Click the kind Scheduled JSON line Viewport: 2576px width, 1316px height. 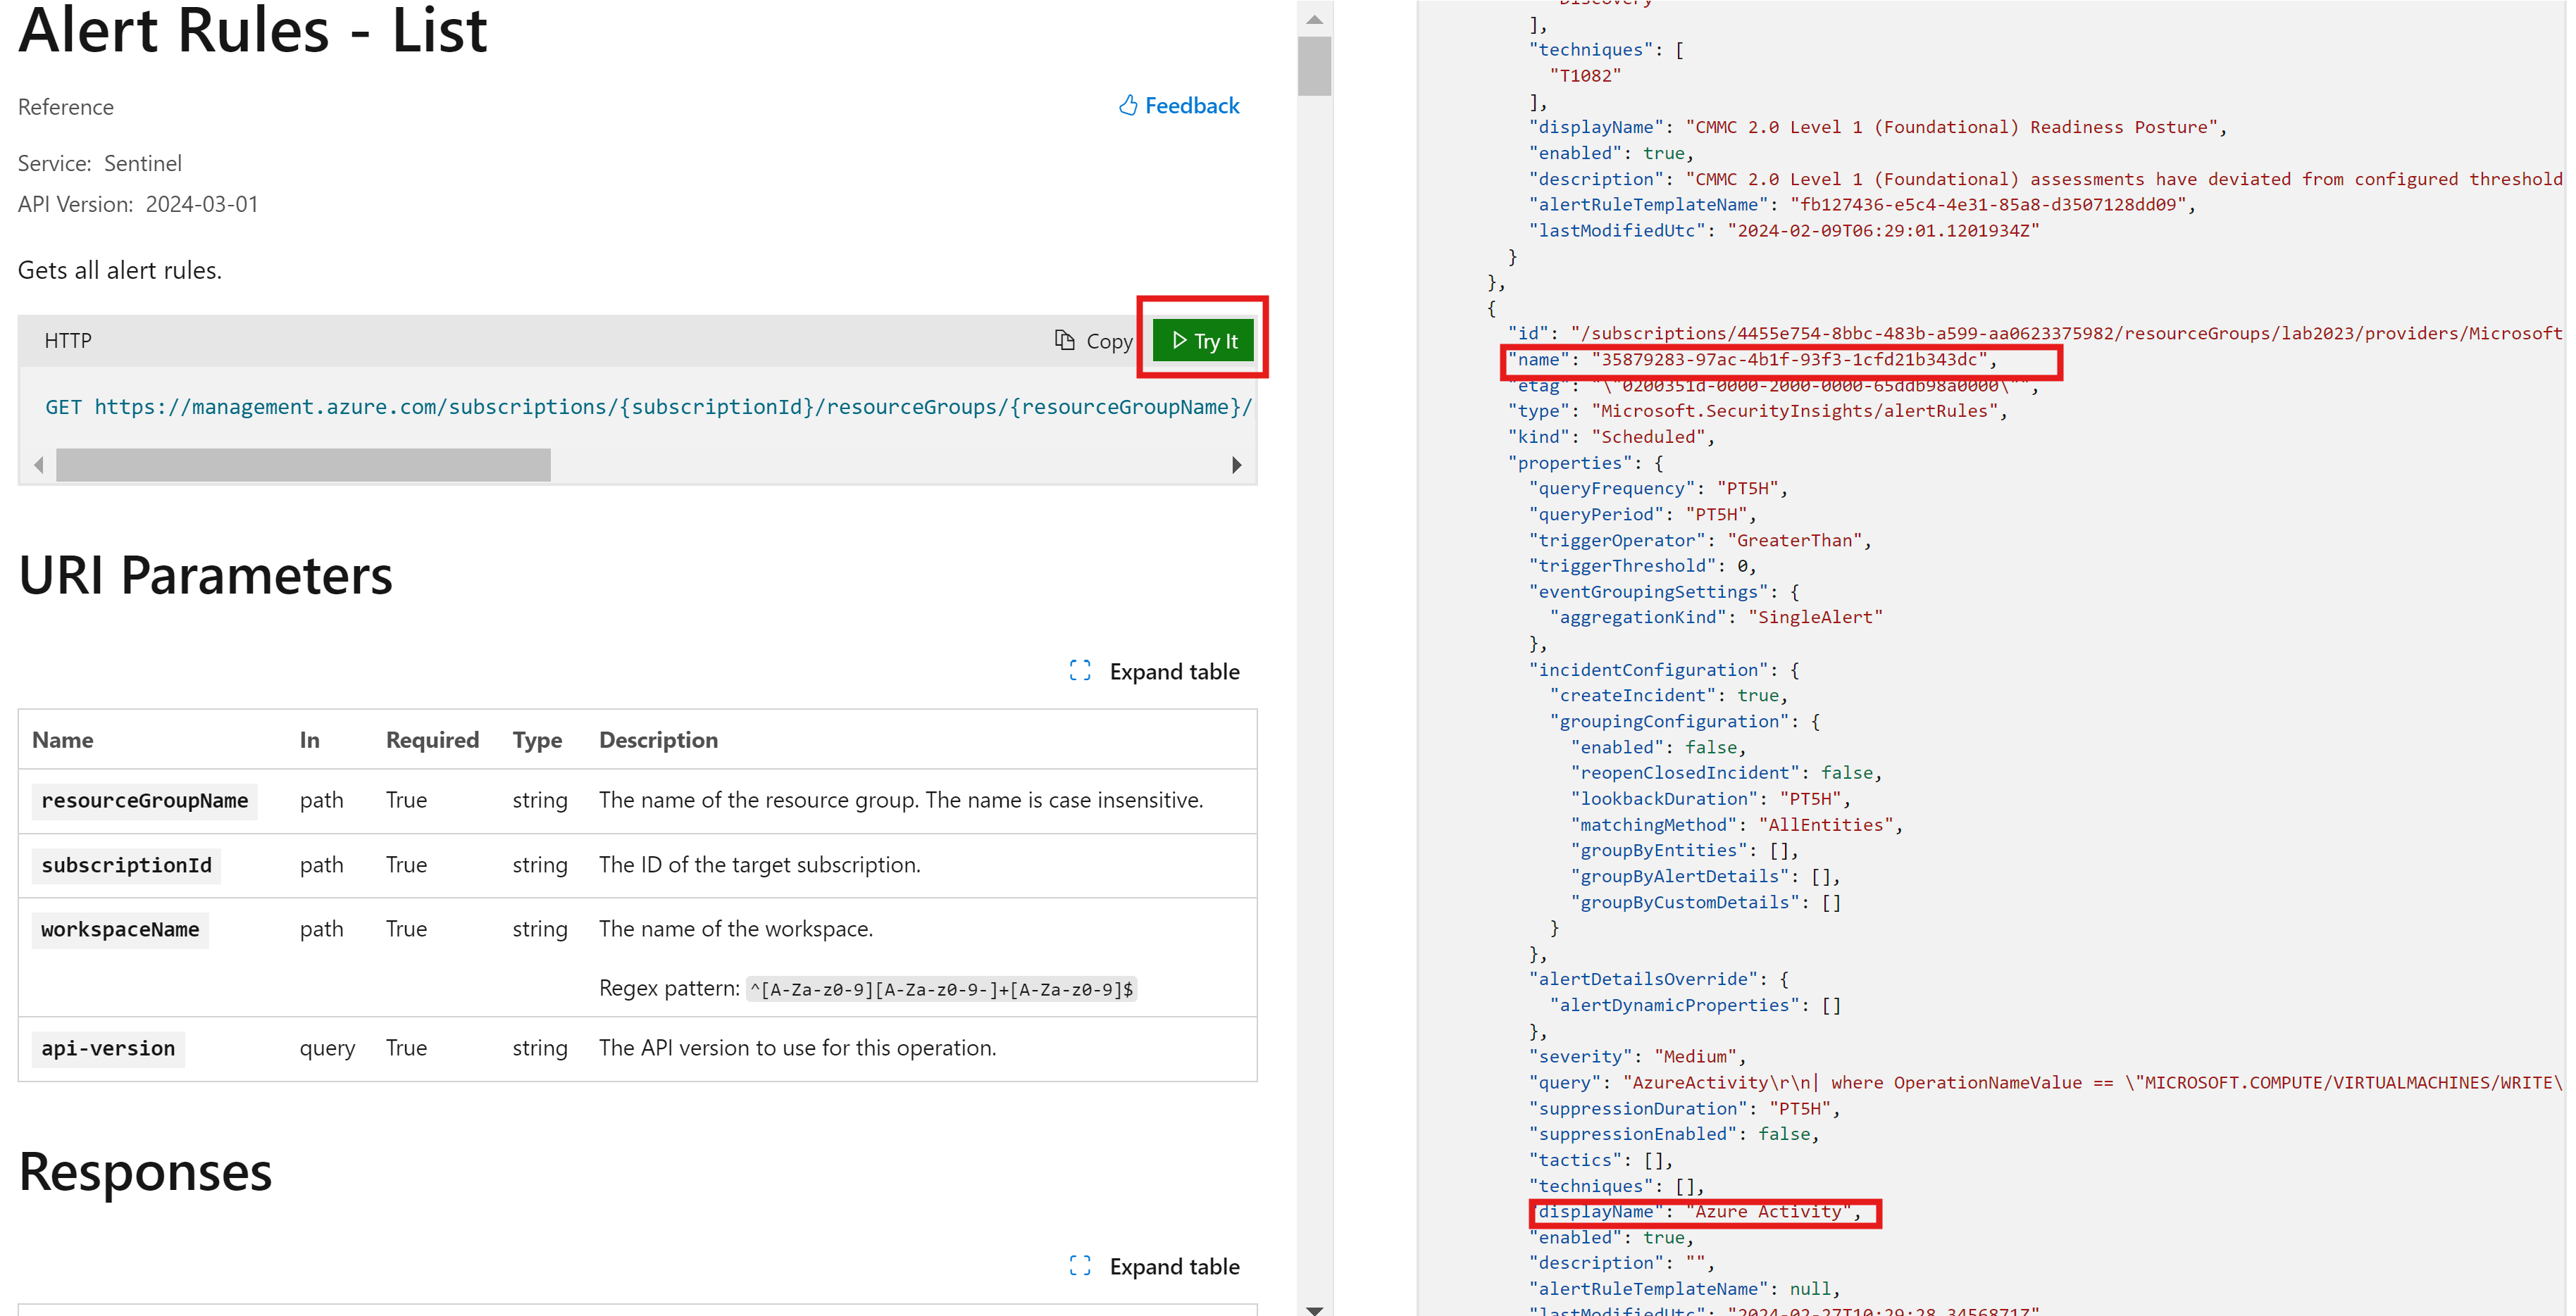coord(1611,437)
